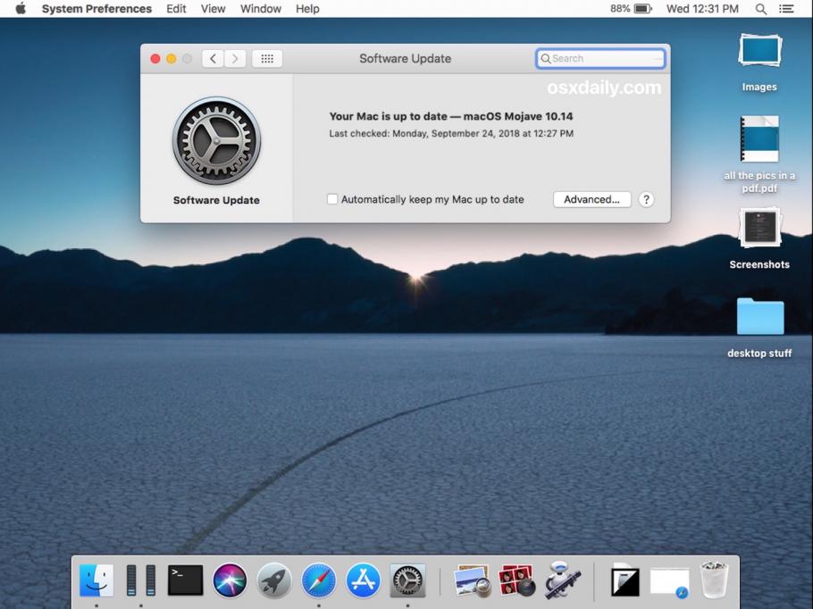813x609 pixels.
Task: Open the Window menu
Action: pyautogui.click(x=260, y=9)
